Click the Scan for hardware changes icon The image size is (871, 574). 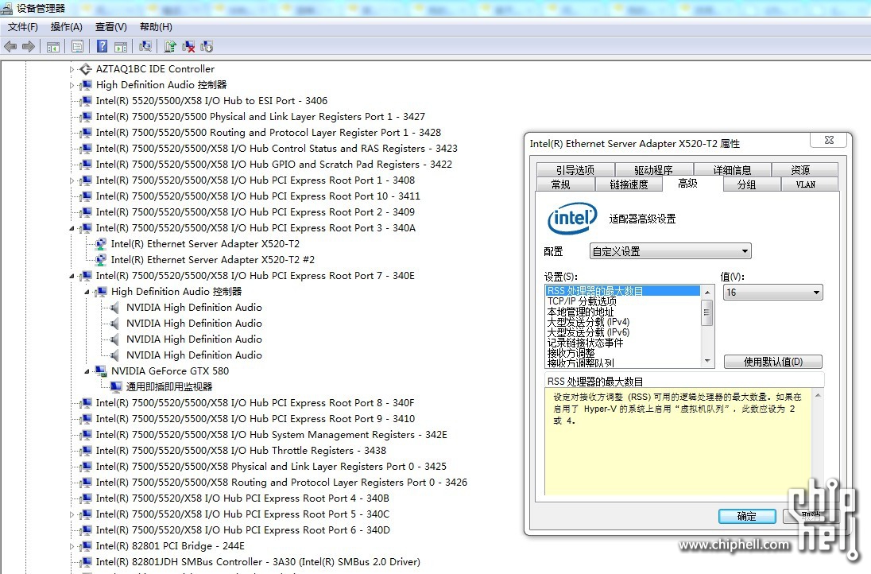point(146,46)
